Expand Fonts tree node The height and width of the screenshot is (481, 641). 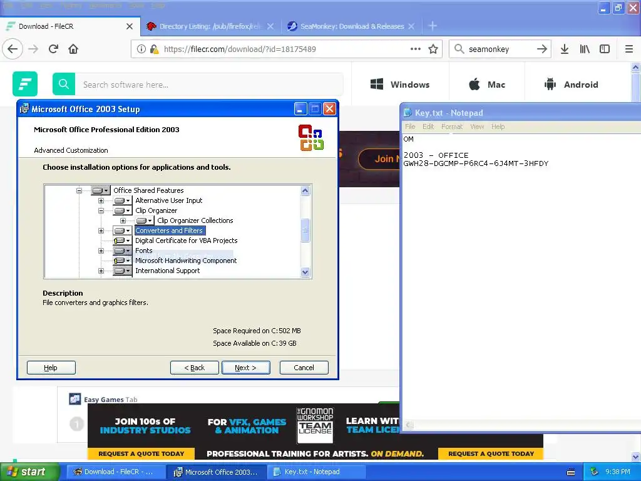[x=101, y=251]
